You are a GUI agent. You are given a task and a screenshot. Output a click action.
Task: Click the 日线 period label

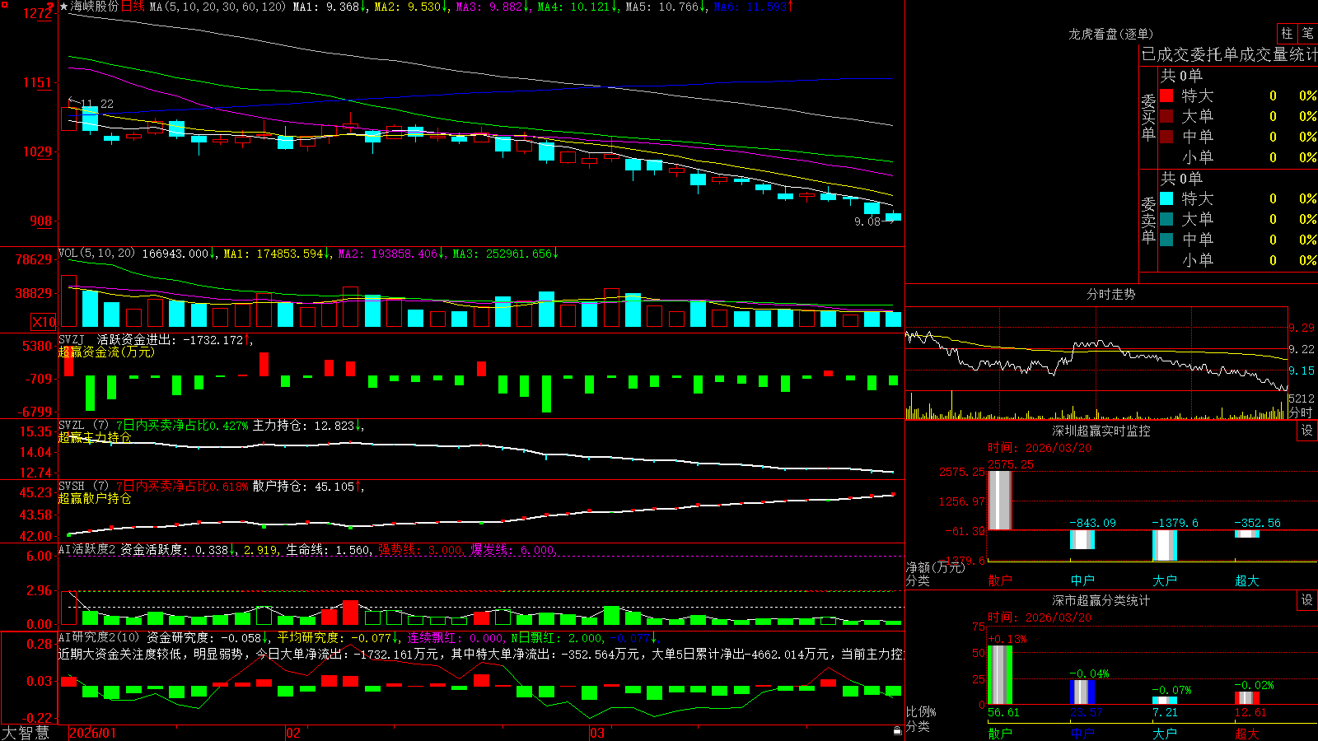(133, 7)
